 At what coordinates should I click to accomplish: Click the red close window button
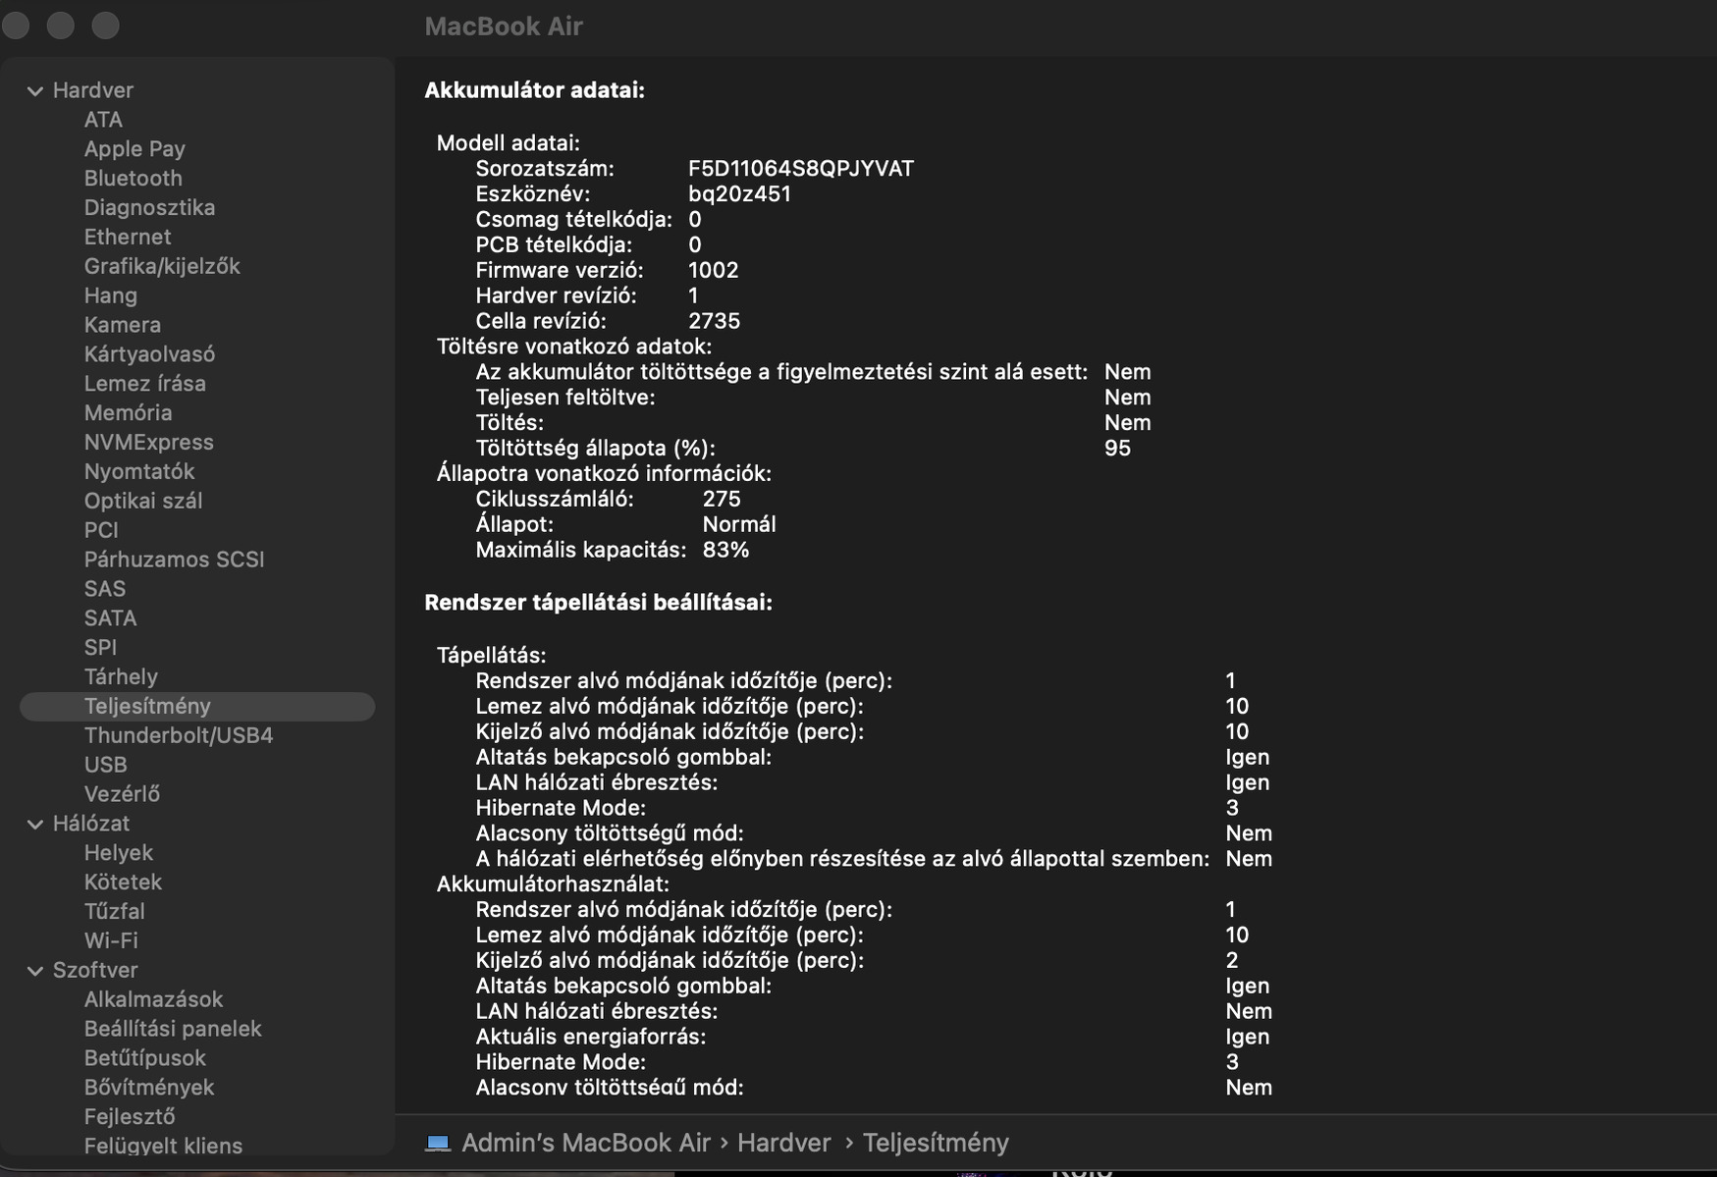pos(16,26)
